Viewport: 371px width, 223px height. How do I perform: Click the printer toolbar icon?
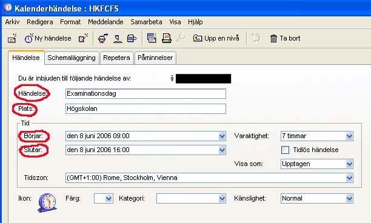coord(167,38)
